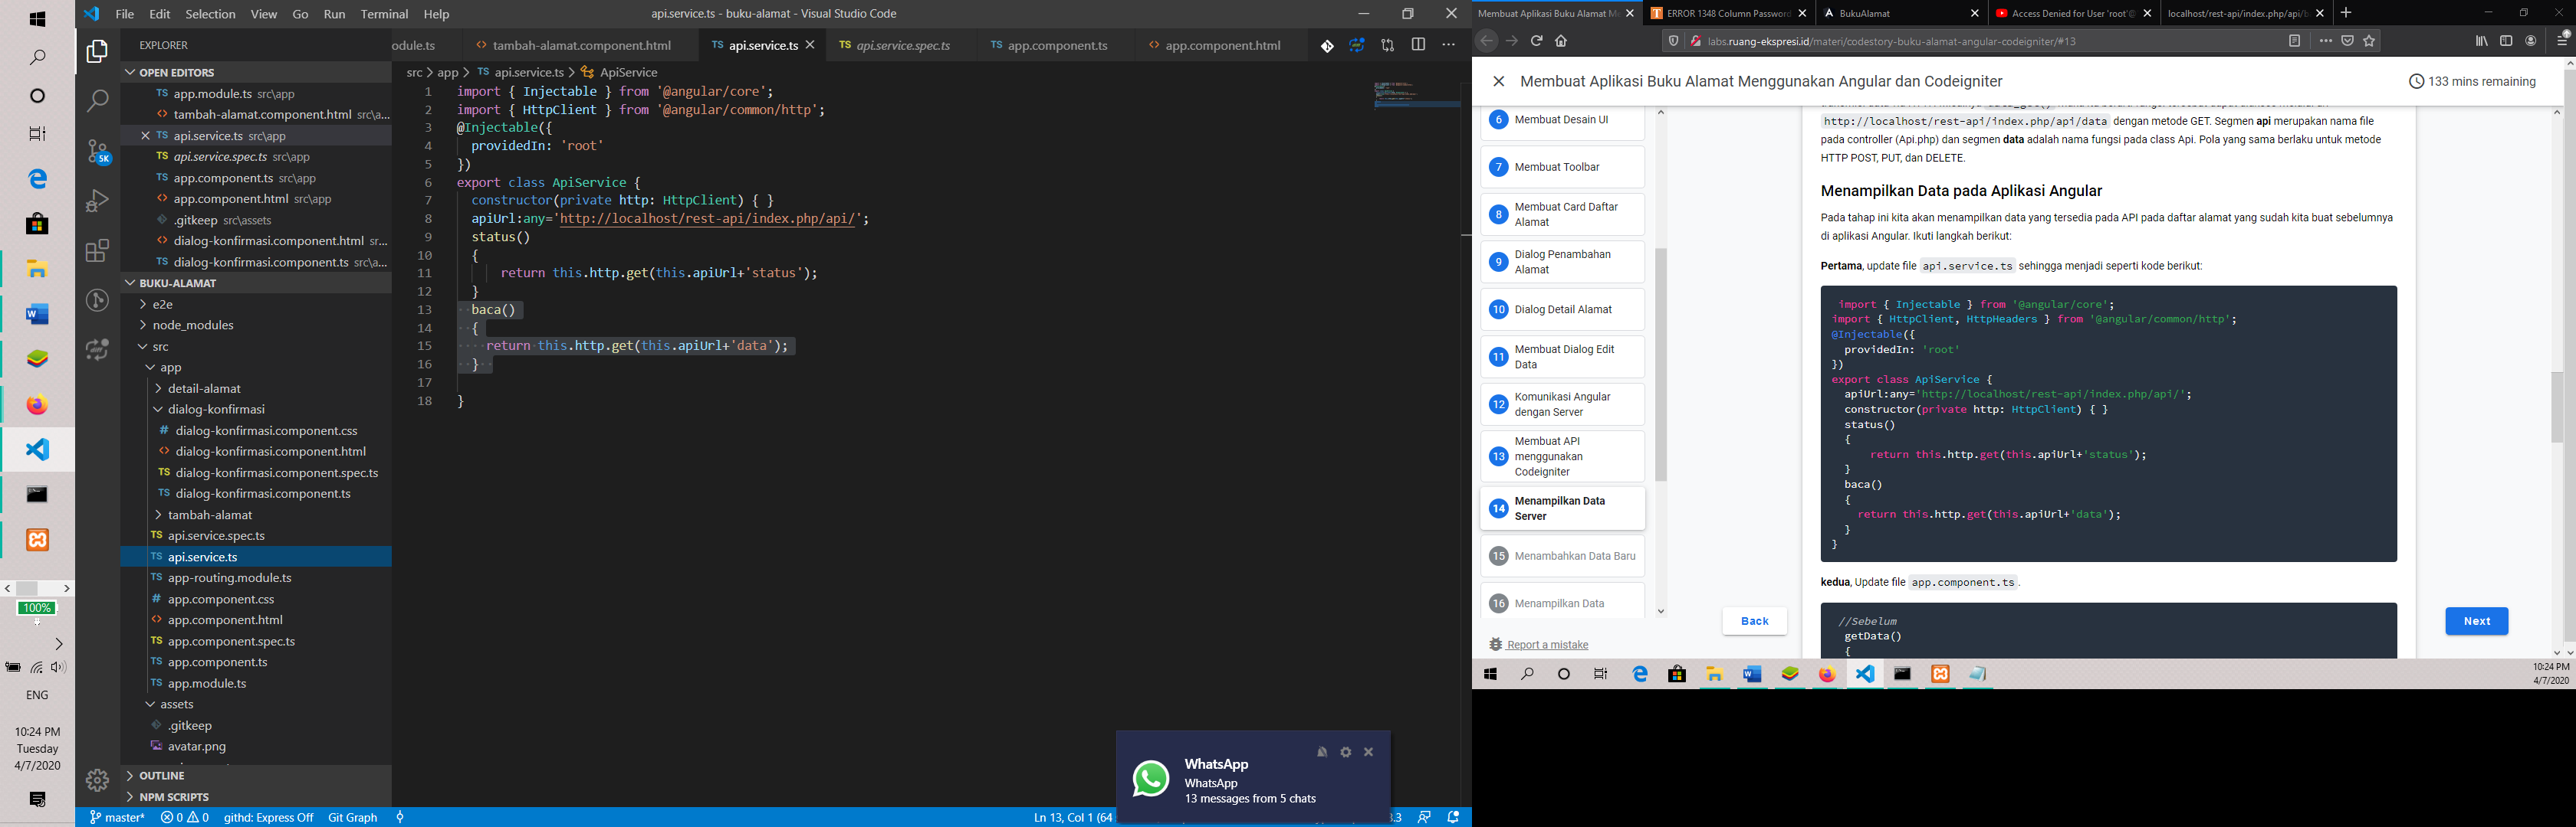
Task: Go to Firefox home page
Action: [1561, 41]
